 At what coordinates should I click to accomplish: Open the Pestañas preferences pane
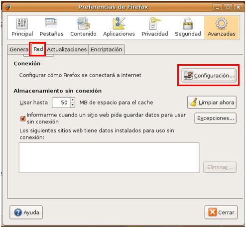tap(51, 27)
